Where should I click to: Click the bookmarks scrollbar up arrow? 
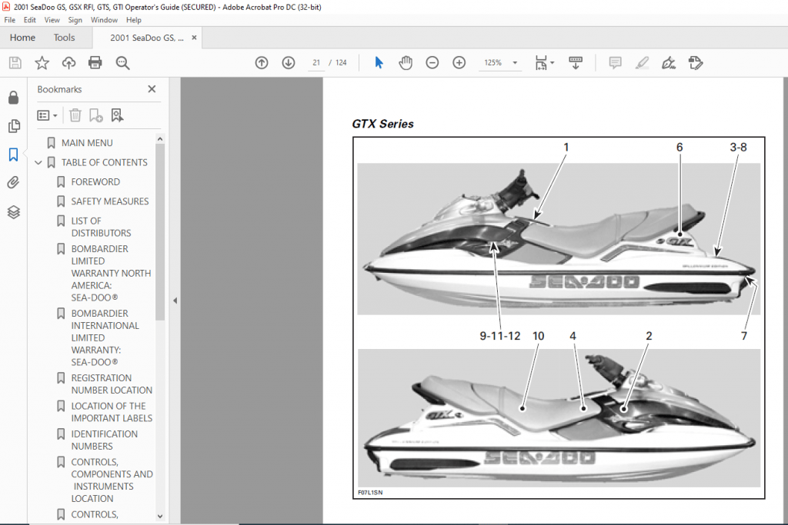[x=160, y=139]
